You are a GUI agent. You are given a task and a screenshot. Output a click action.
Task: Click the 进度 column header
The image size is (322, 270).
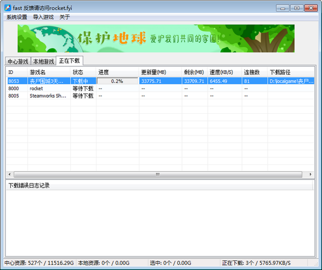pyautogui.click(x=117, y=72)
